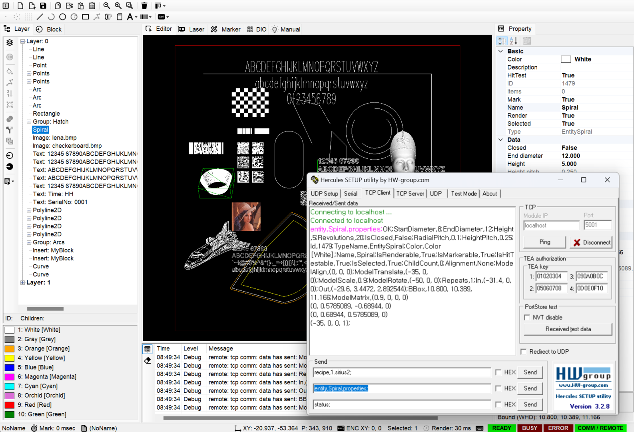Image resolution: width=634 pixels, height=432 pixels.
Task: Switch to the TCP Server tab
Action: click(410, 194)
